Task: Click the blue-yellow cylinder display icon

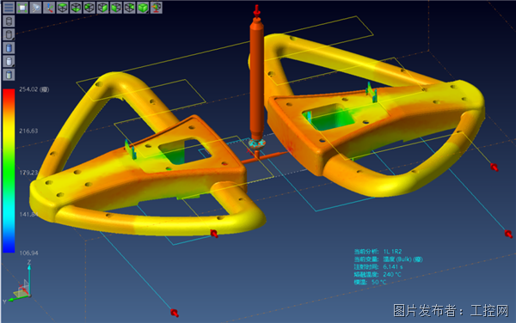Action: pyautogui.click(x=9, y=75)
